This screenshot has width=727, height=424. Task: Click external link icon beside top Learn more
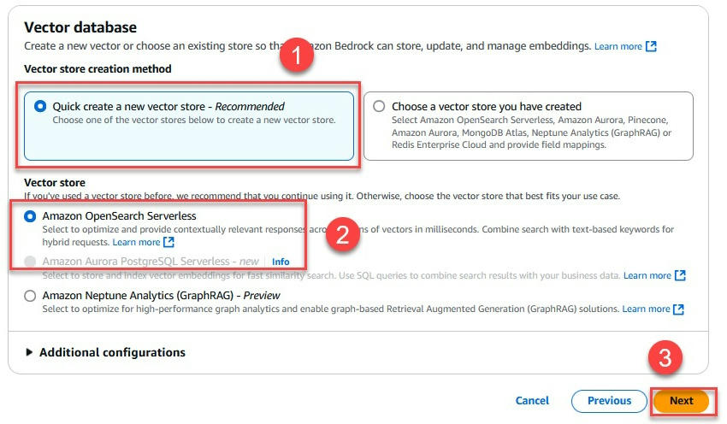[x=652, y=45]
